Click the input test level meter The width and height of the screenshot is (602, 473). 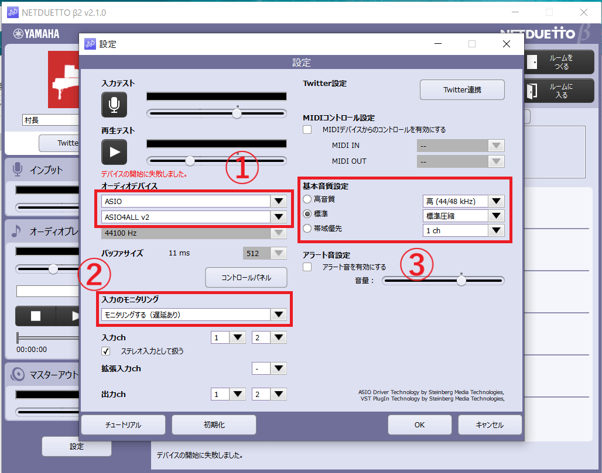point(217,96)
